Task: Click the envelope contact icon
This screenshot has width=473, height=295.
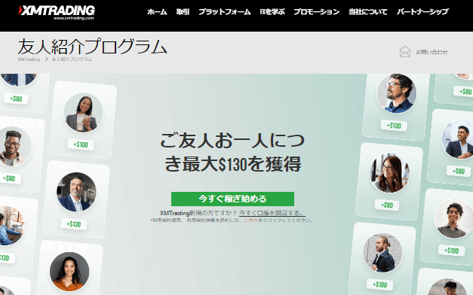Action: (x=405, y=51)
